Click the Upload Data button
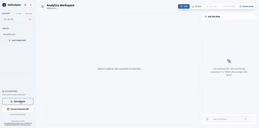Screen dimensions: 259x128 [x=18, y=102]
